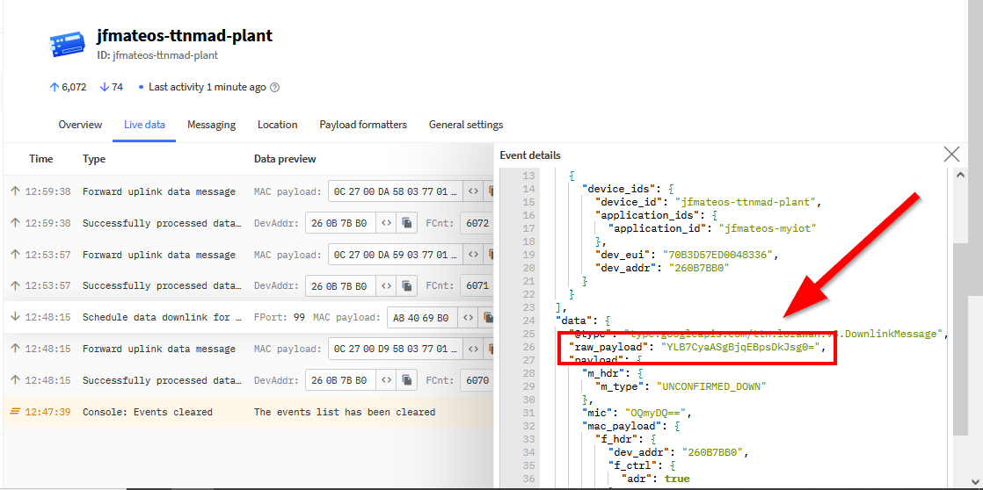This screenshot has height=490, width=983.
Task: Toggle byte view for 12:48:15 uplink MAC payload
Action: coord(473,349)
